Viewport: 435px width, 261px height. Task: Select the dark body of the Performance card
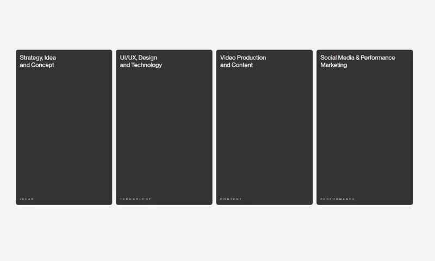(364, 130)
